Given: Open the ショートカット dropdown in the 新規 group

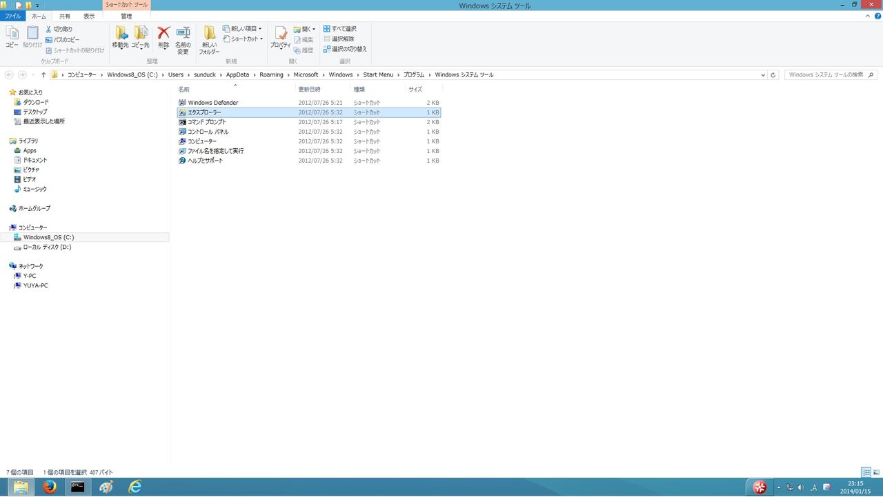Looking at the screenshot, I should click(243, 39).
